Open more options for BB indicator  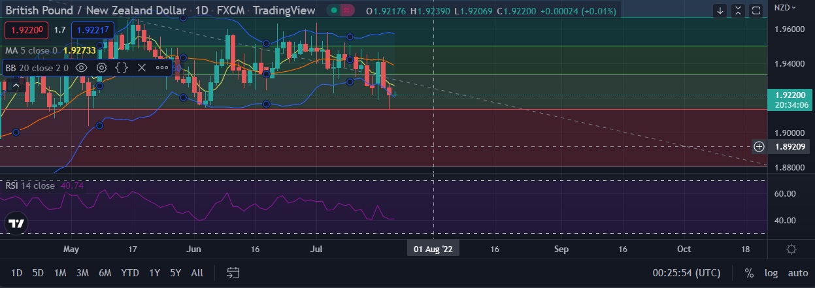coord(162,67)
